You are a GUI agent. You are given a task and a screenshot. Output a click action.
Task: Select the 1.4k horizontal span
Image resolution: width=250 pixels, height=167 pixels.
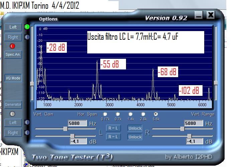[130, 114]
